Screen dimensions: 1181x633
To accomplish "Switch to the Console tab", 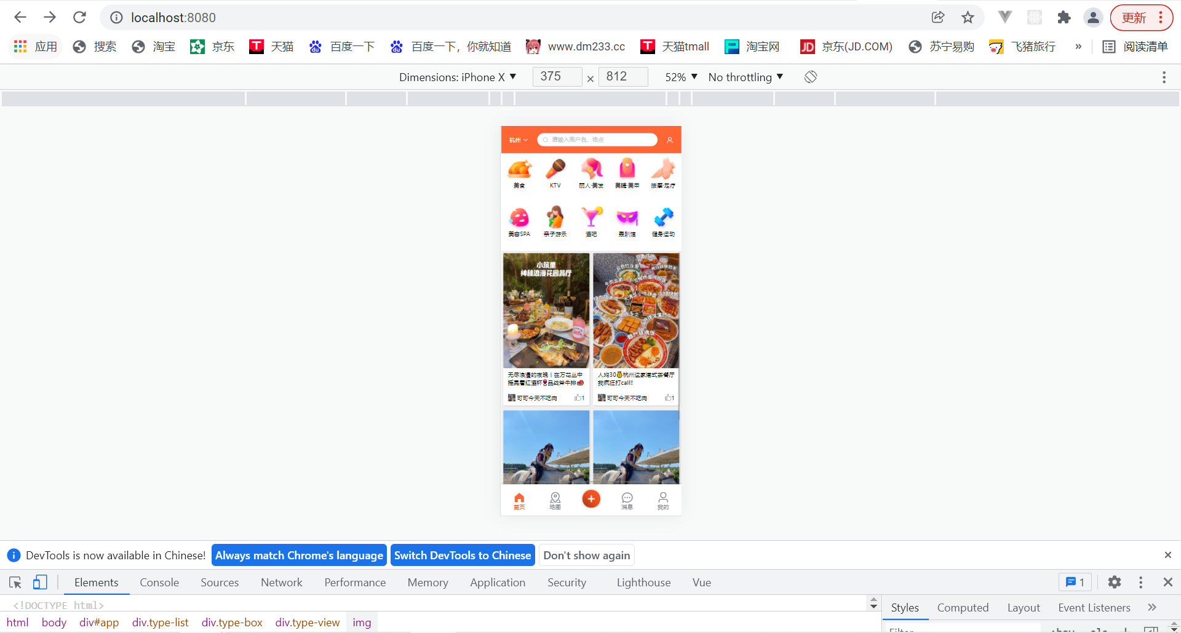I will (159, 583).
